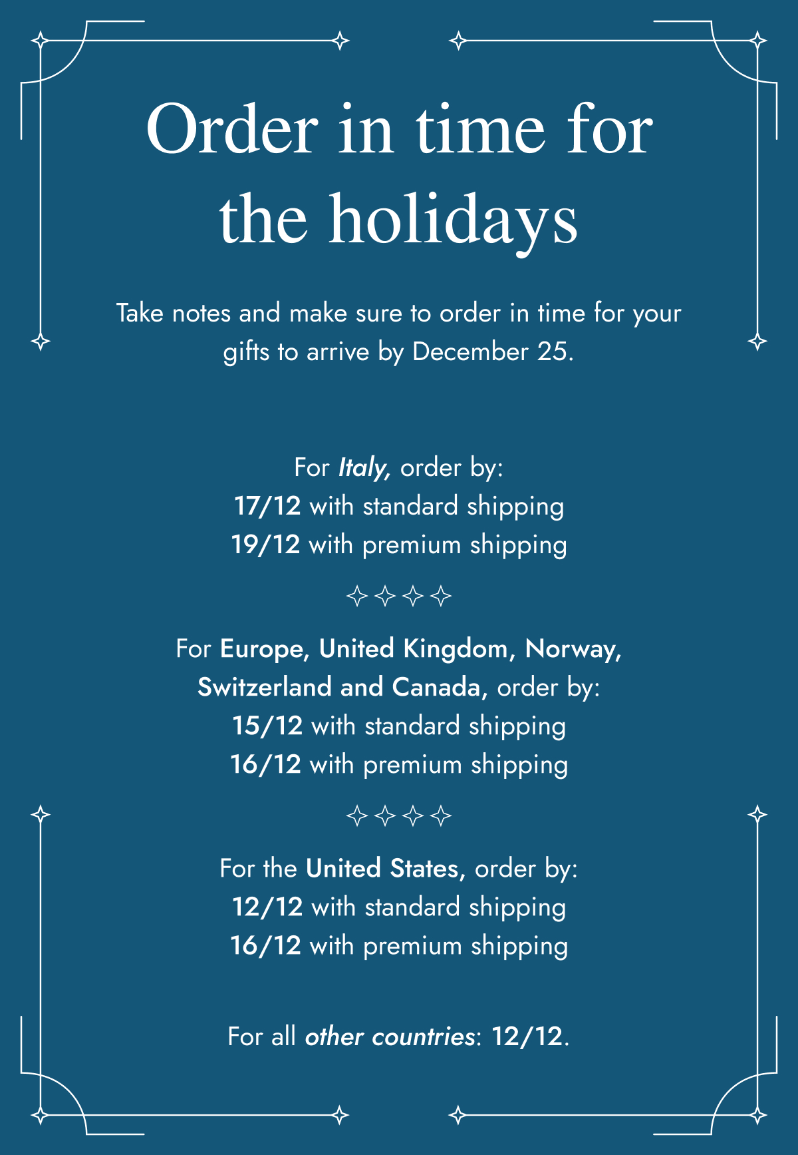Click the December 25 intro paragraph

click(x=399, y=332)
